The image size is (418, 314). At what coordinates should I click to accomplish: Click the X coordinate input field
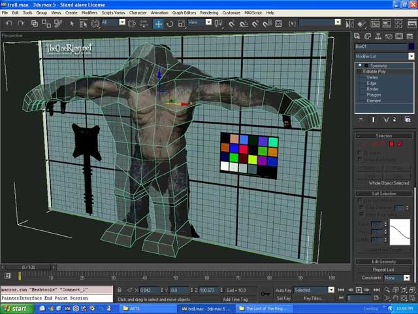point(150,290)
